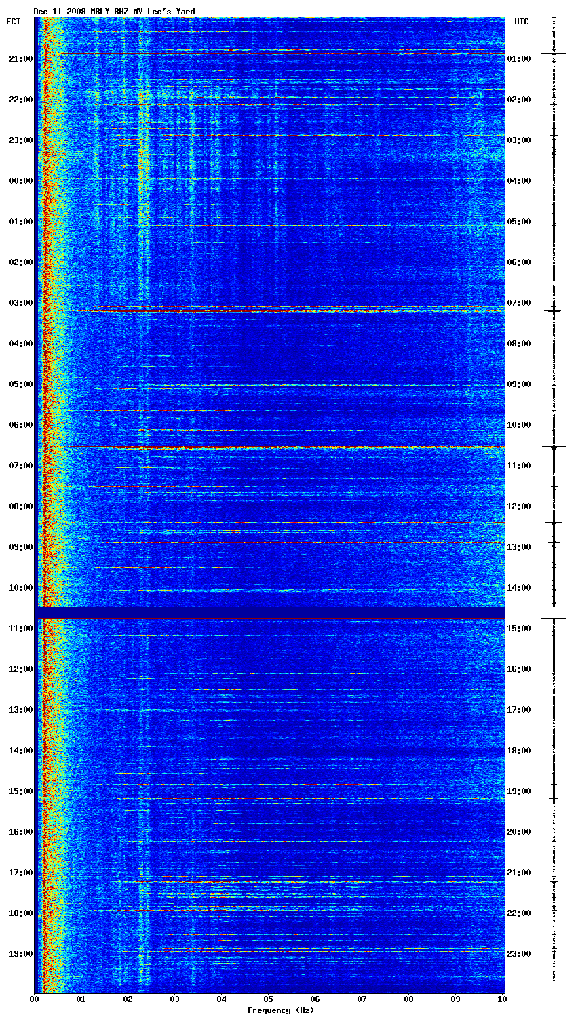This screenshot has height=1017, width=578.
Task: Click the '03' frequency axis tick
Action: tap(174, 999)
